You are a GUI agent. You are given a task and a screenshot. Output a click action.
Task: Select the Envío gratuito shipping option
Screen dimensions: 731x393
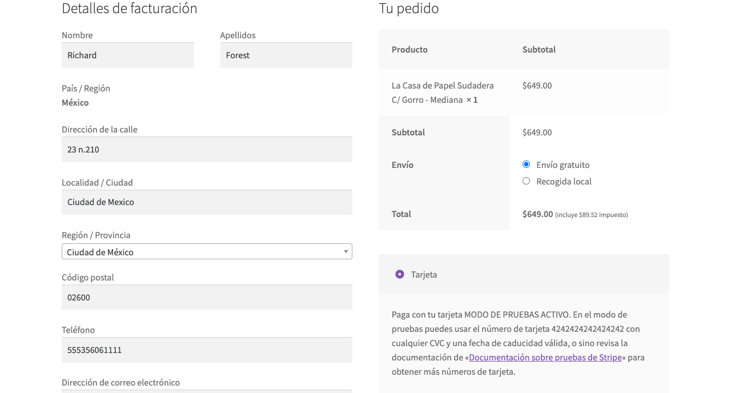[526, 165]
